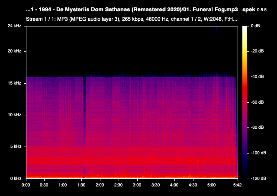
Task: Click the 5:00 time axis label
Action: tap(211, 185)
